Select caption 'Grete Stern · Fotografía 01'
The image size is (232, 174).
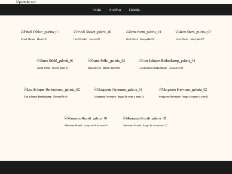[140, 39]
